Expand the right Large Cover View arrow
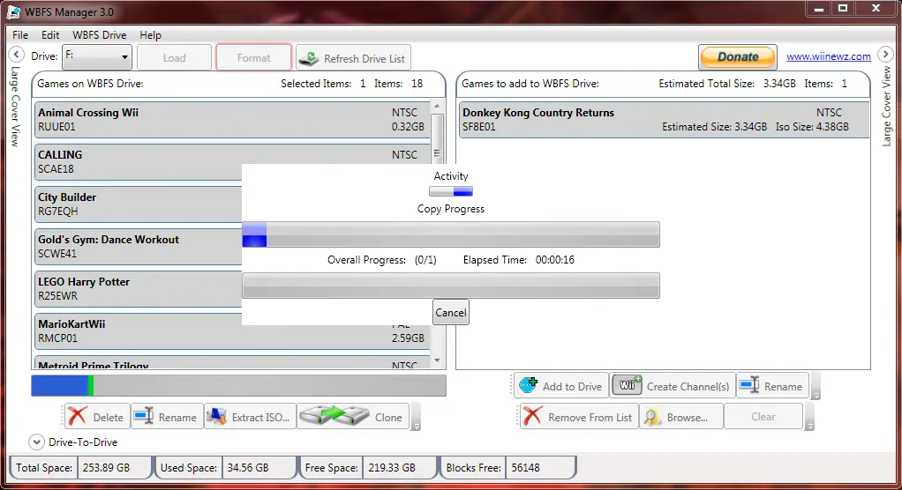 885,55
